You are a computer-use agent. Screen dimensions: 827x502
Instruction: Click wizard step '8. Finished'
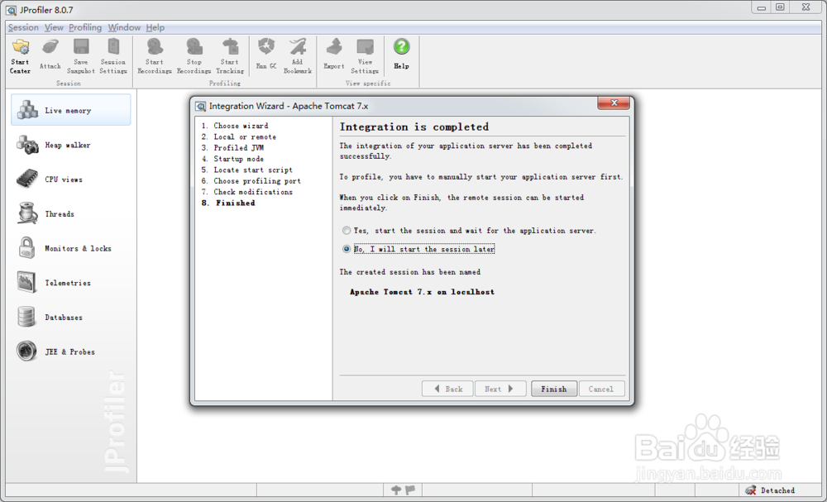coord(228,203)
